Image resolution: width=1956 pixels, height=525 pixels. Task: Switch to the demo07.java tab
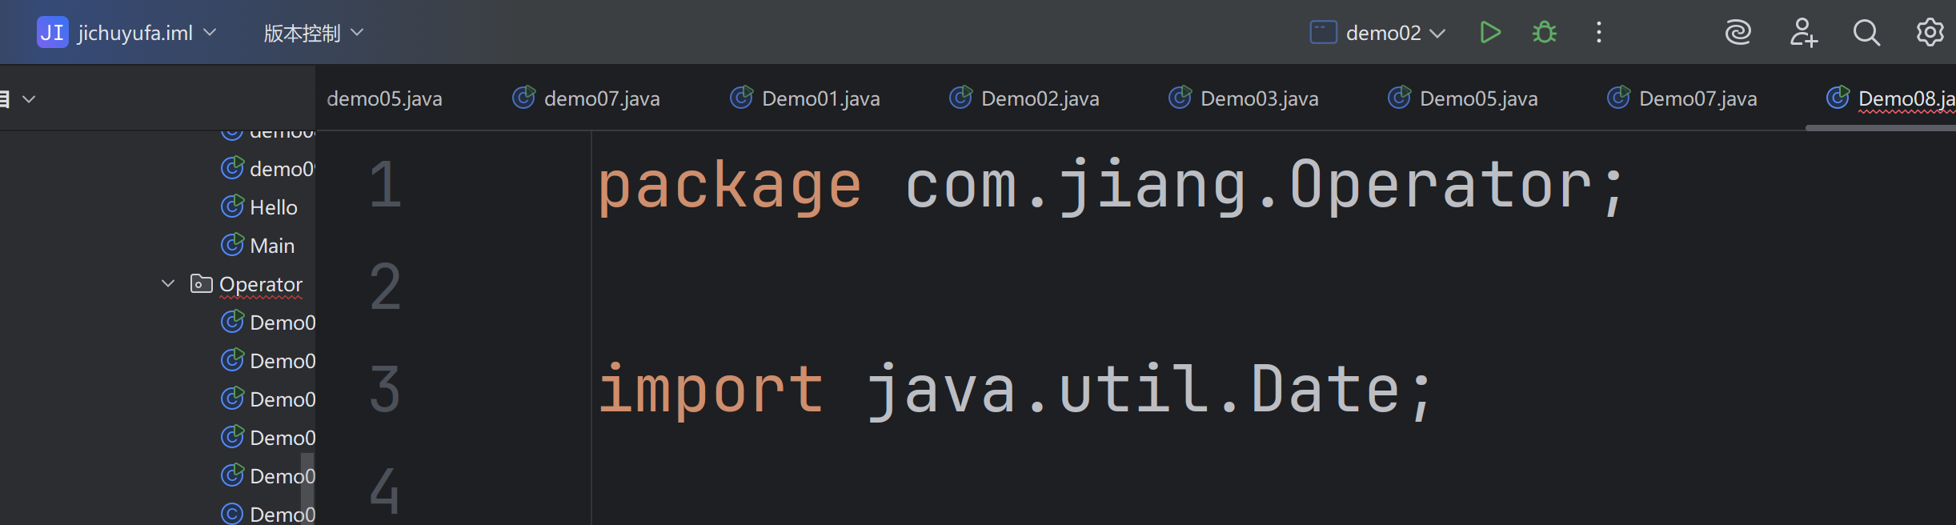coord(587,98)
